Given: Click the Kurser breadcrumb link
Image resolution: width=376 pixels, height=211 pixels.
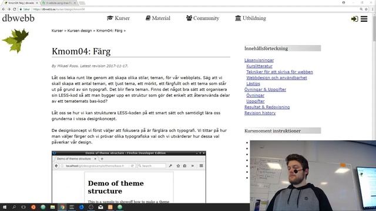Looking at the screenshot, I should tap(57, 30).
